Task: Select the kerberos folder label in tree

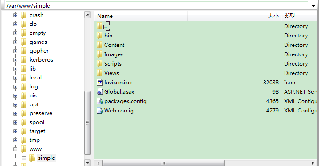Action: (x=41, y=60)
